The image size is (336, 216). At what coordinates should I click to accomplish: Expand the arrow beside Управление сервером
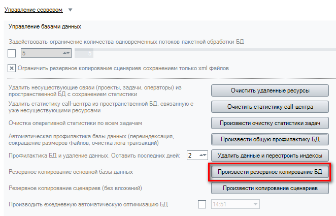point(71,10)
